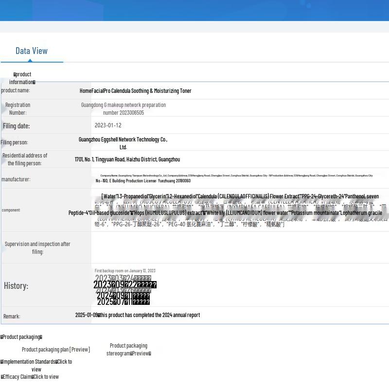Screen dimensions: 389x389
Task: Select the 2023-09-22 history entry
Action: tap(124, 285)
